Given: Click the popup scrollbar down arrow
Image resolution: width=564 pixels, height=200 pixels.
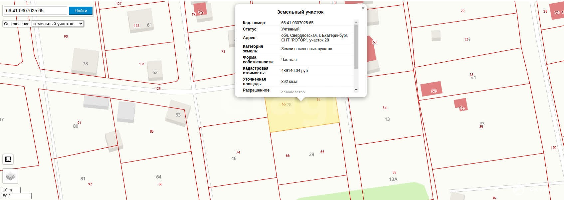Looking at the screenshot, I should point(356,90).
